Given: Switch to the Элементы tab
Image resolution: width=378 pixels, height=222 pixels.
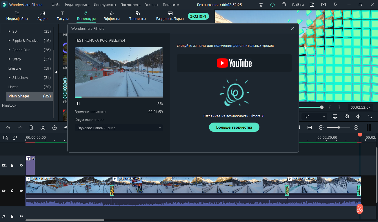Looking at the screenshot, I should coord(137,16).
